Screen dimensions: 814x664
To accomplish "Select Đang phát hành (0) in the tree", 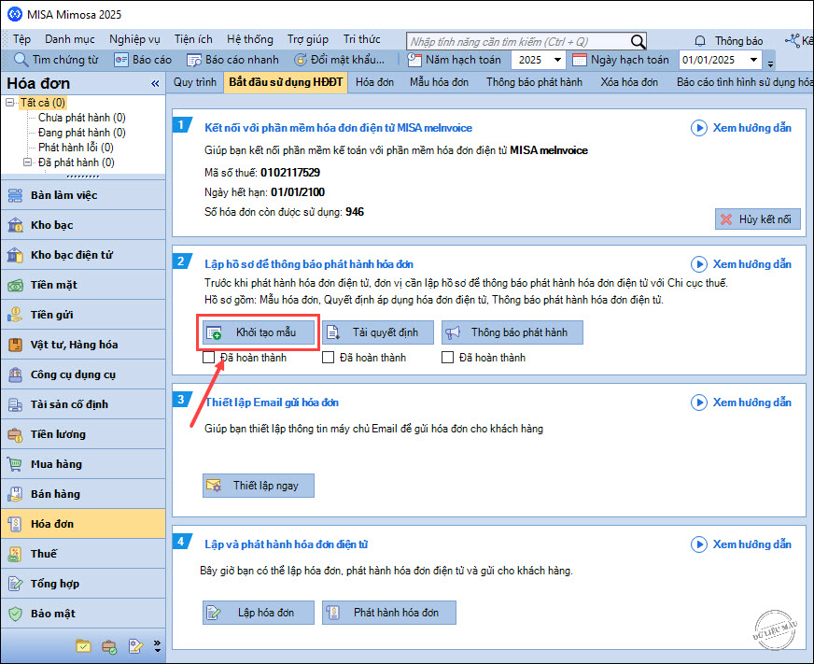I will 82,133.
